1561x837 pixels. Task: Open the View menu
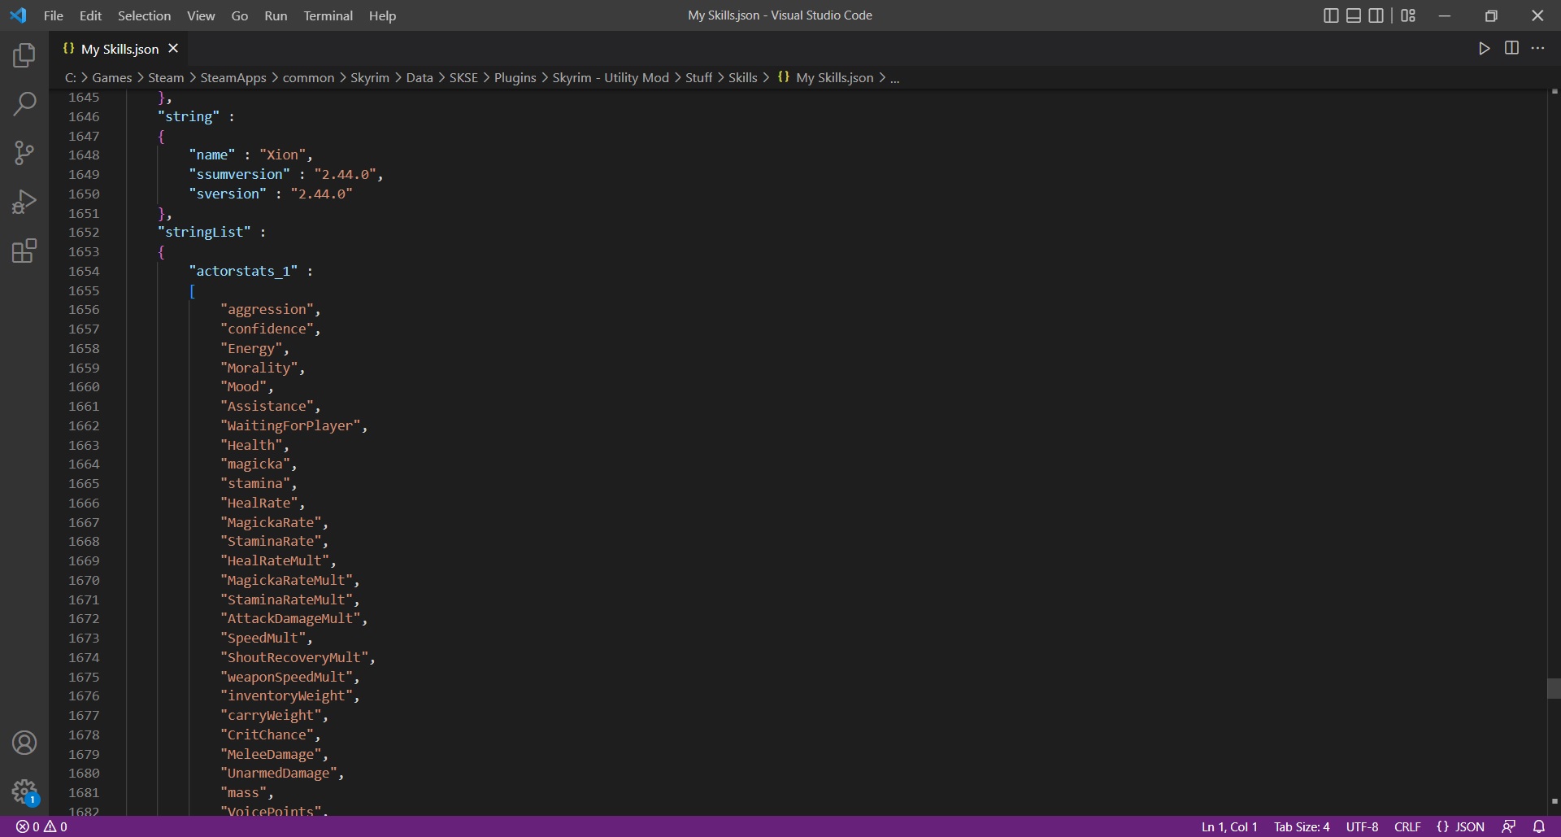pos(201,15)
